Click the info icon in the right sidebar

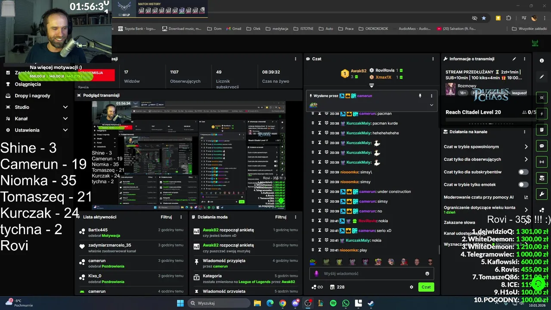[542, 61]
